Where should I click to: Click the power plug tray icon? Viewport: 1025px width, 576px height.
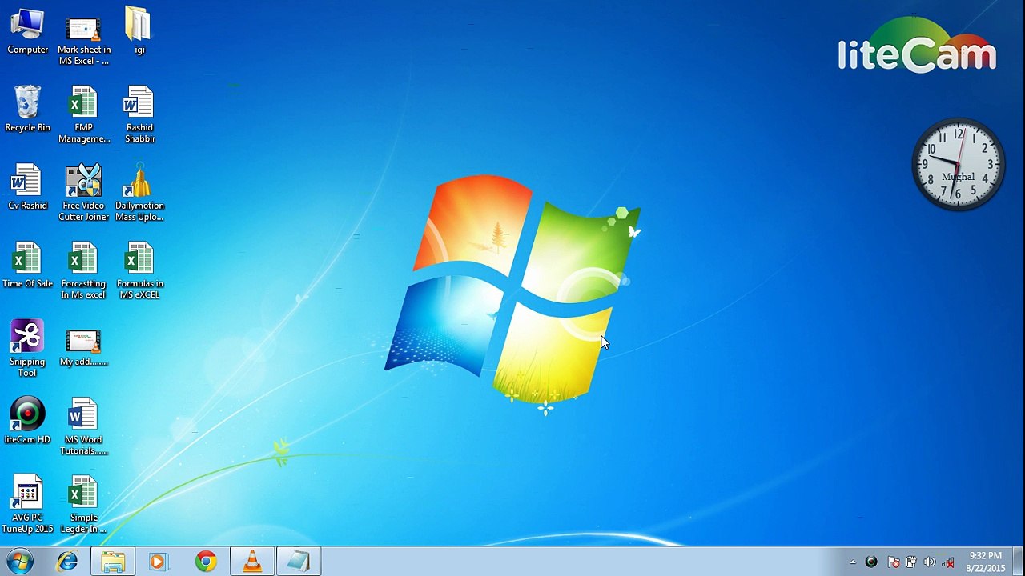click(x=911, y=562)
